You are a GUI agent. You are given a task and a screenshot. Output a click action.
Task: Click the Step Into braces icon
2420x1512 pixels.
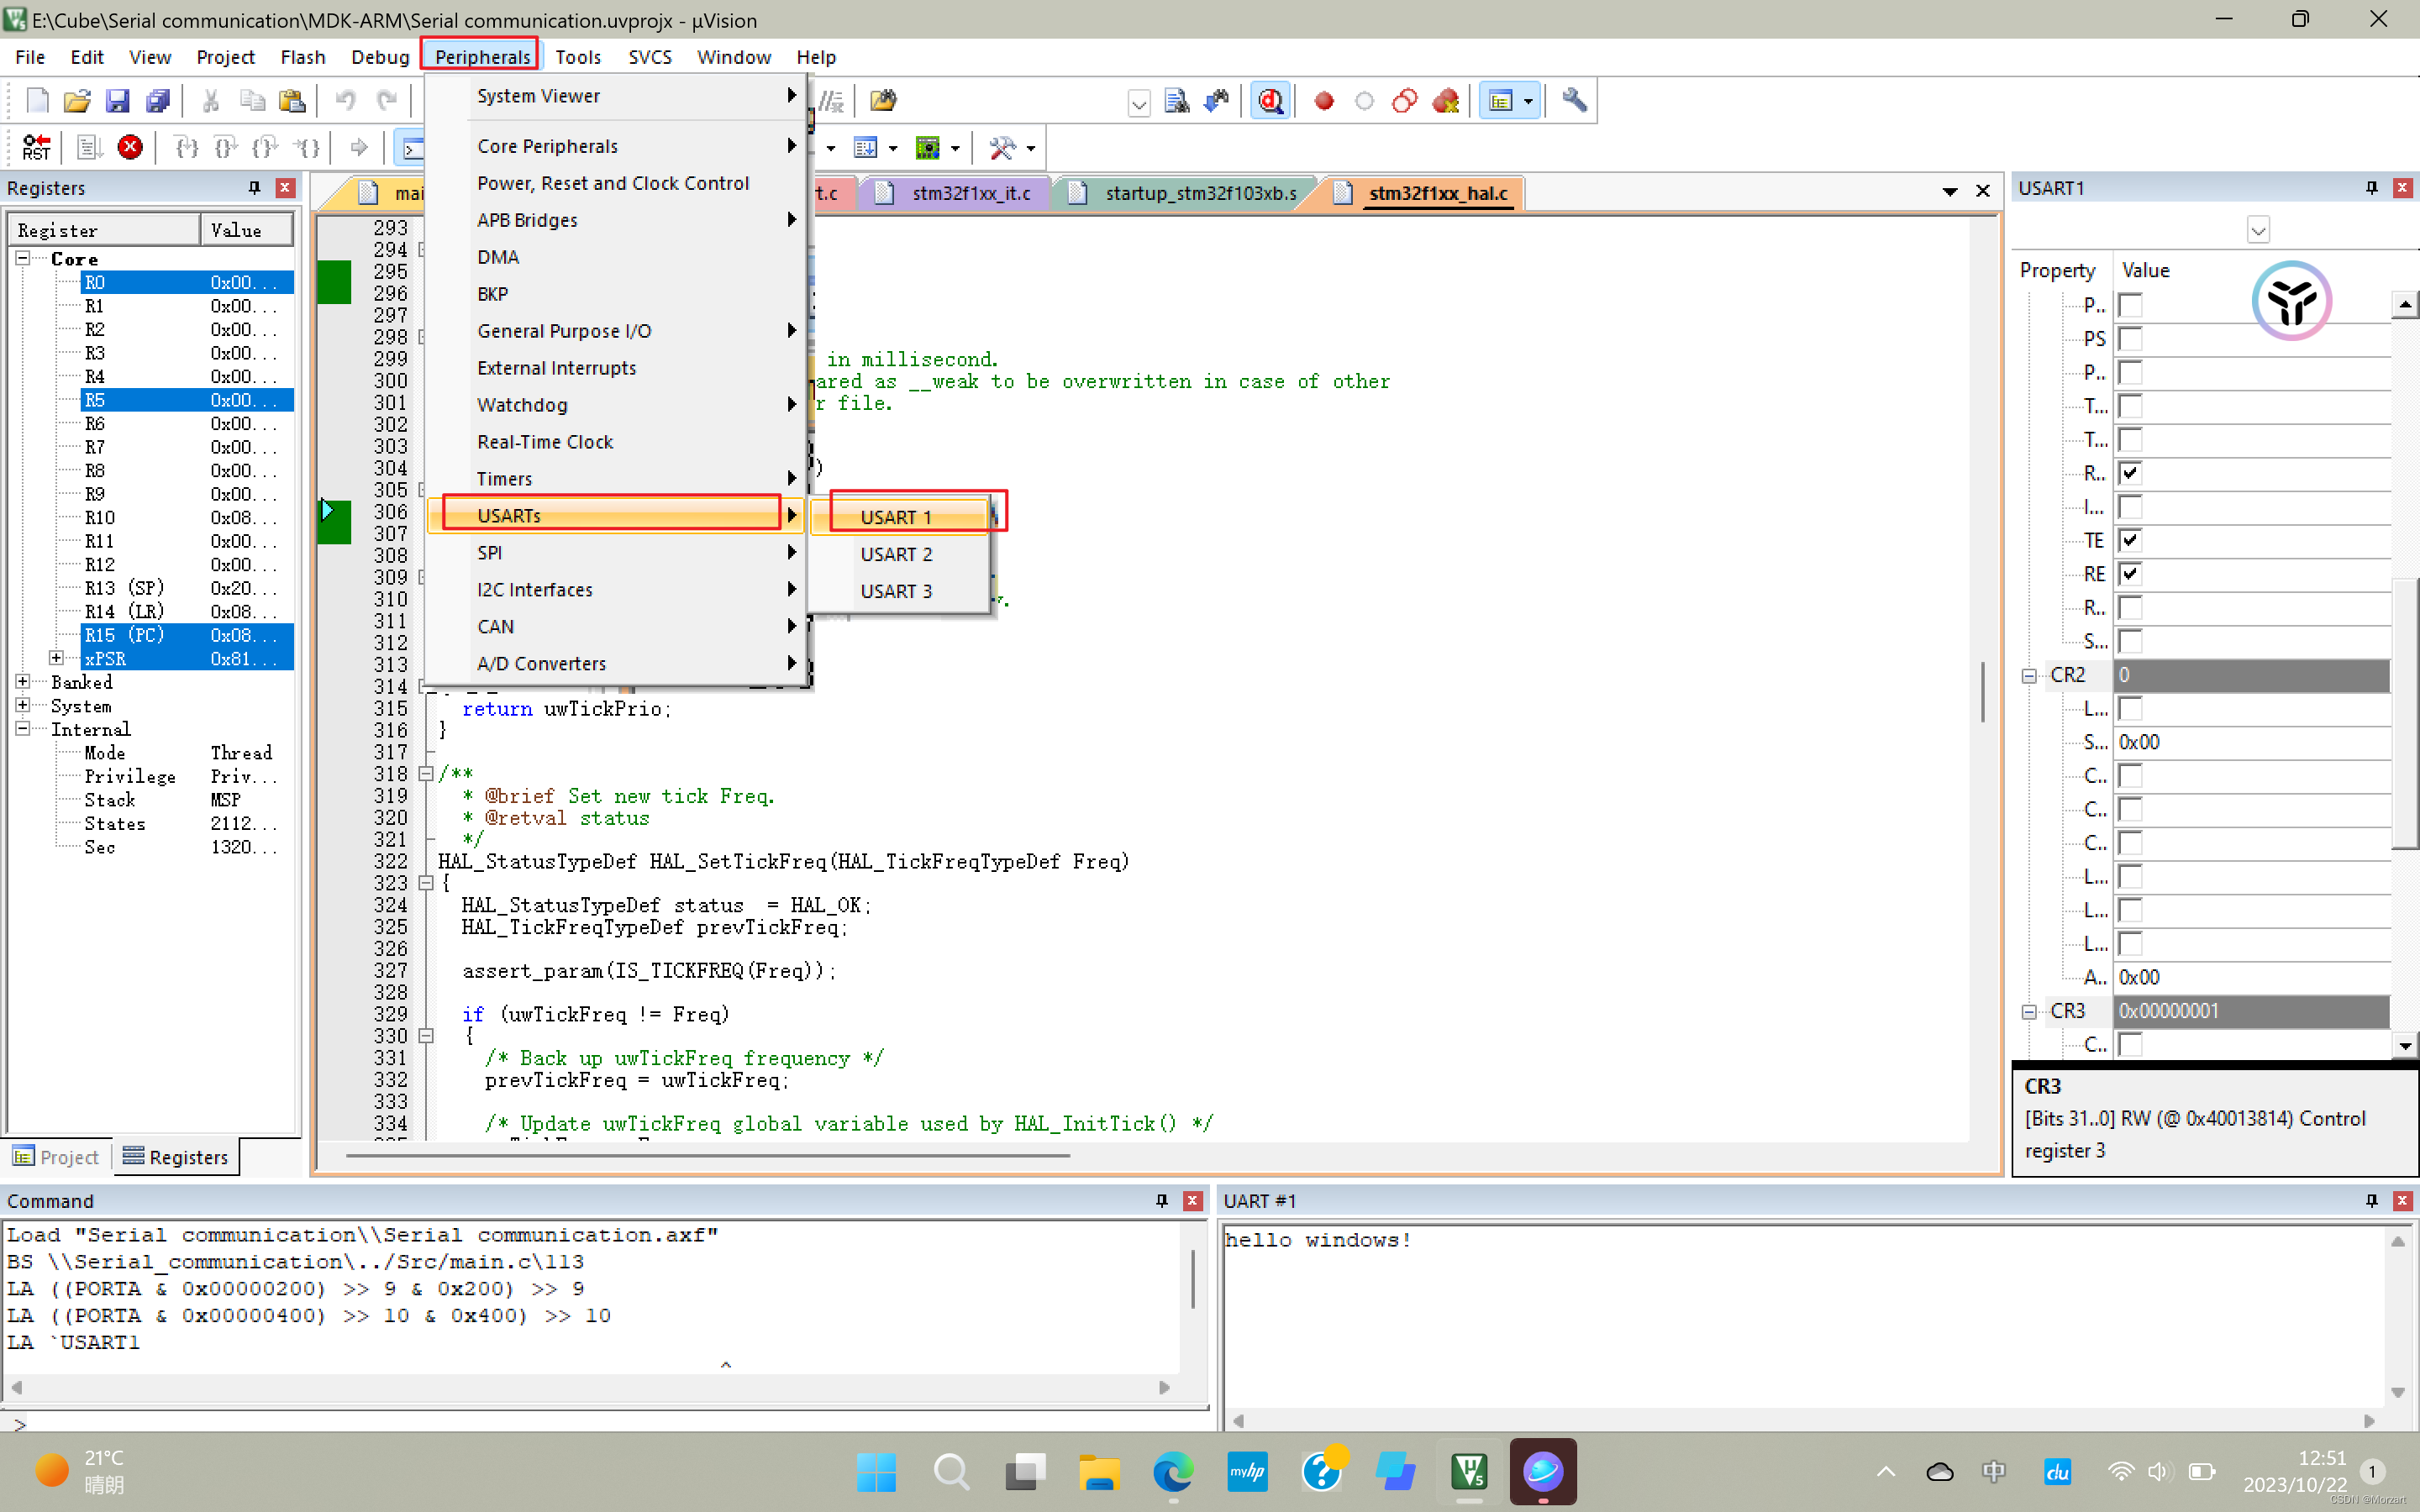pyautogui.click(x=186, y=148)
